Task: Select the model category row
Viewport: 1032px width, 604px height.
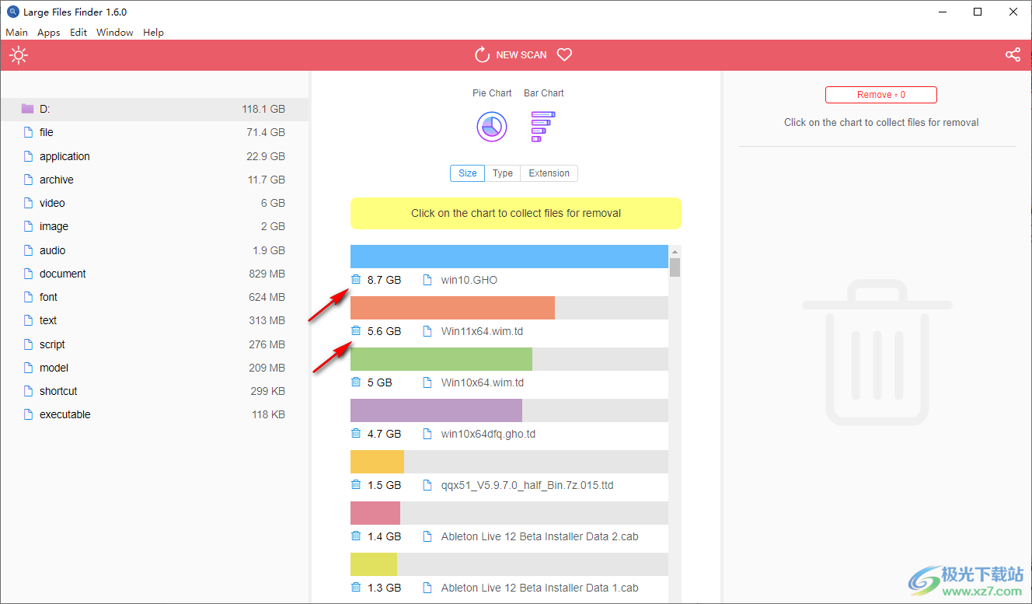Action: 155,368
